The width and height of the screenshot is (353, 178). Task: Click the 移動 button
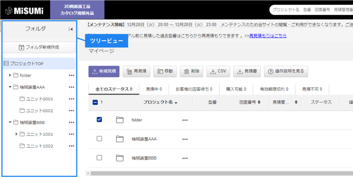coord(165,71)
